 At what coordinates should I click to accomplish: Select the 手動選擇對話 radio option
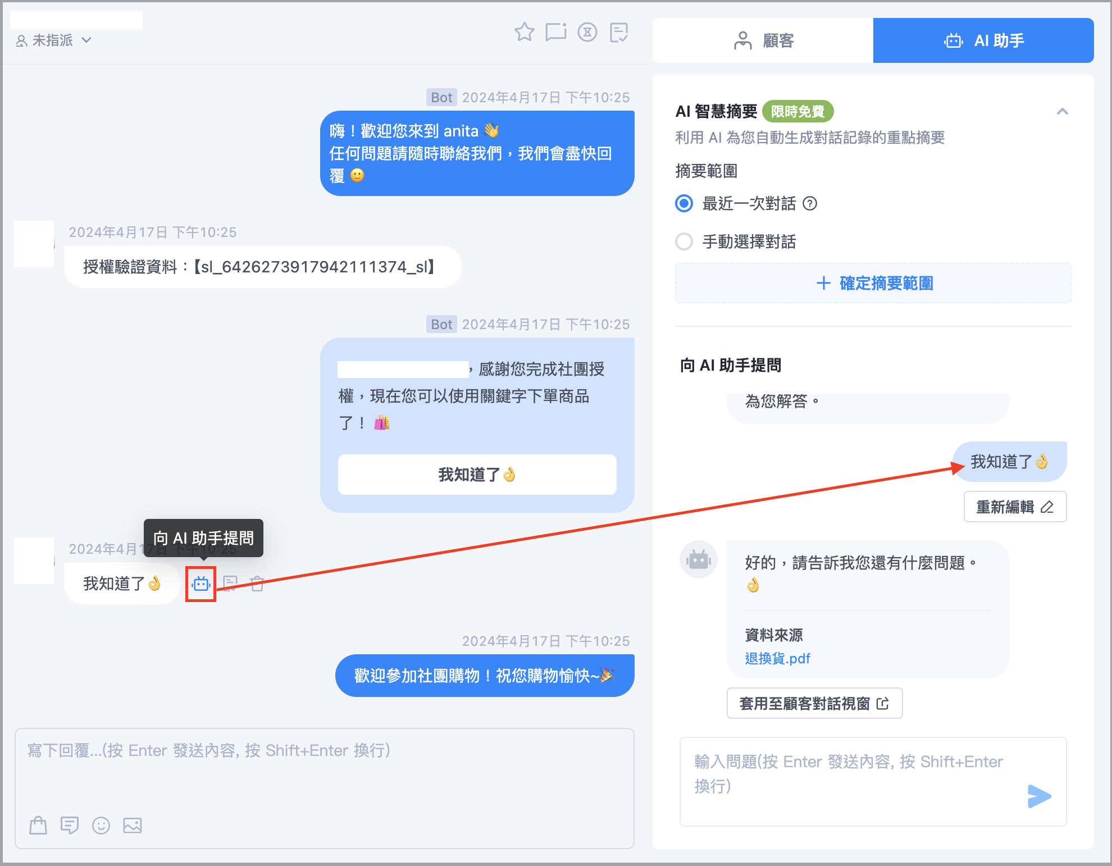click(x=684, y=241)
